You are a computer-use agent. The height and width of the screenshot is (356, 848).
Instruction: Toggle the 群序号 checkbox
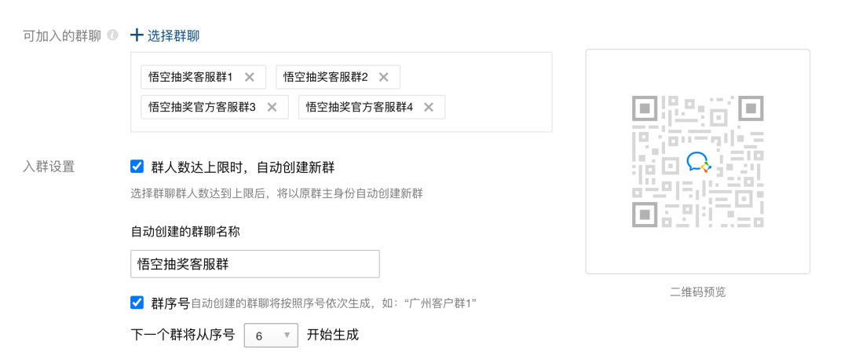click(x=137, y=303)
